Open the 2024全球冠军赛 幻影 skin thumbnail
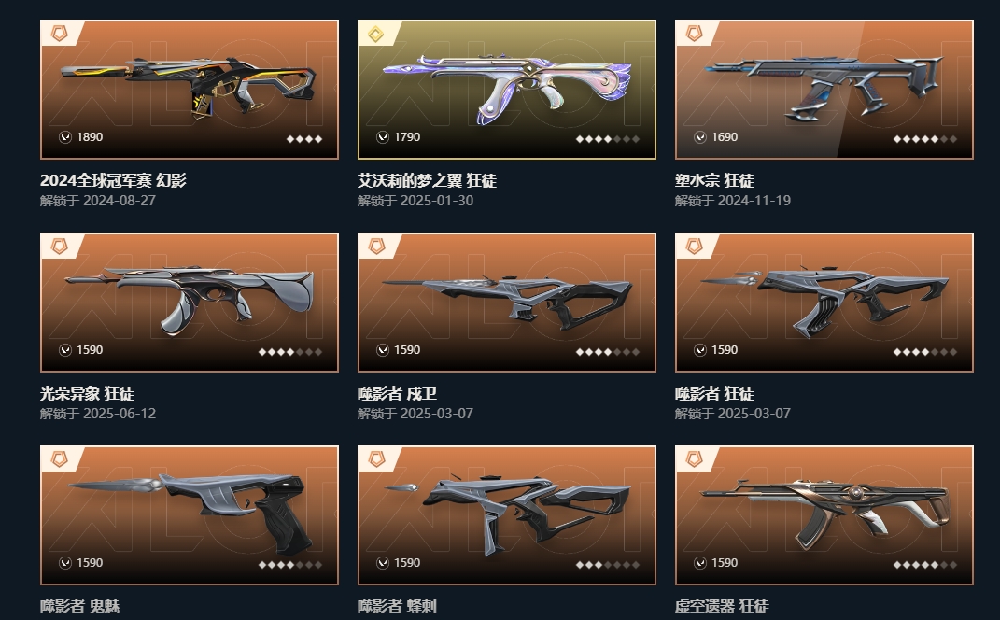This screenshot has height=620, width=1000. (190, 90)
